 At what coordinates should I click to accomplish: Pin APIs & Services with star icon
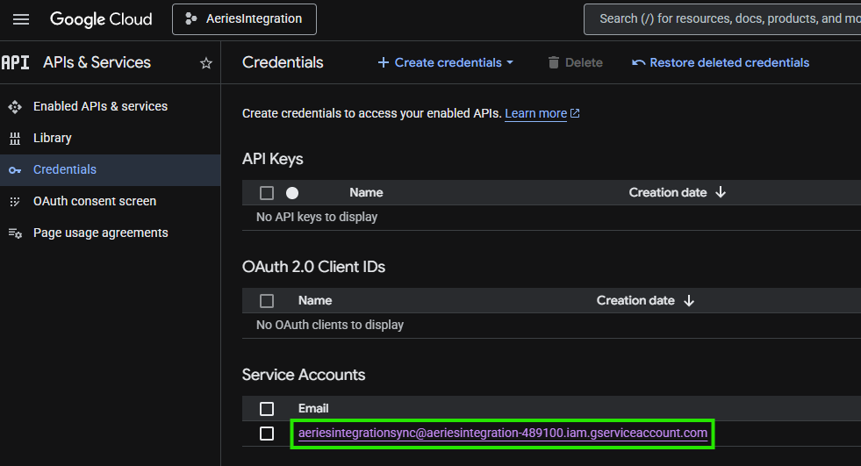coord(206,63)
